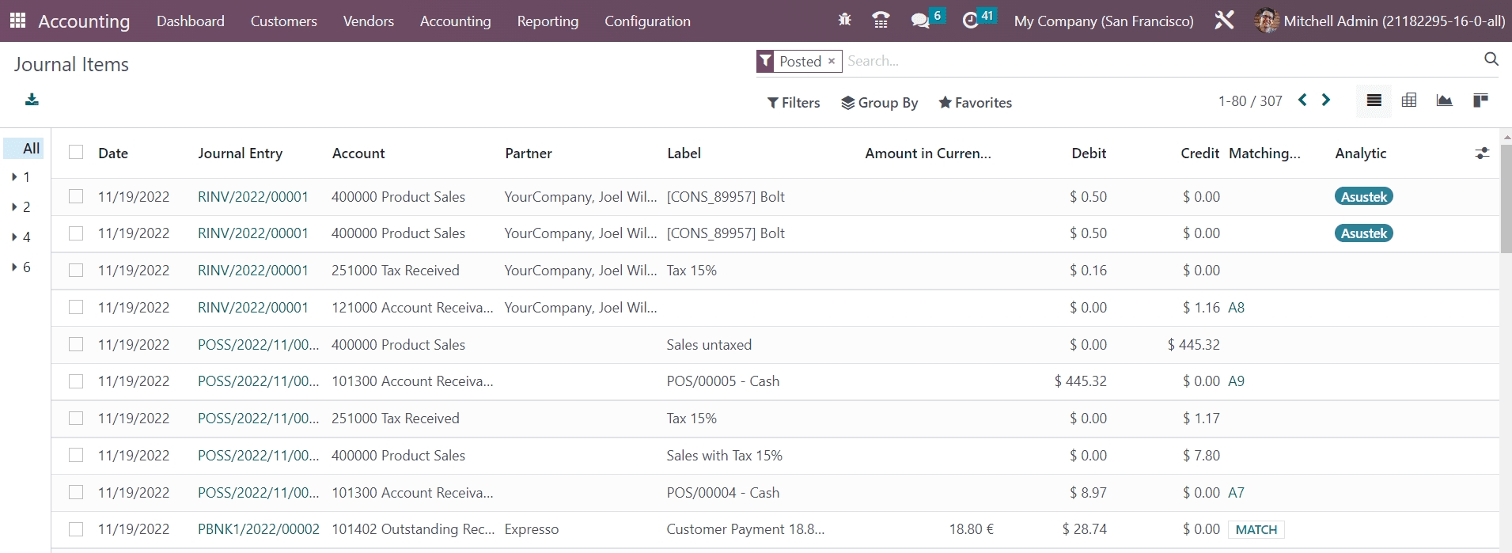Switch to pivot table view

[1409, 100]
